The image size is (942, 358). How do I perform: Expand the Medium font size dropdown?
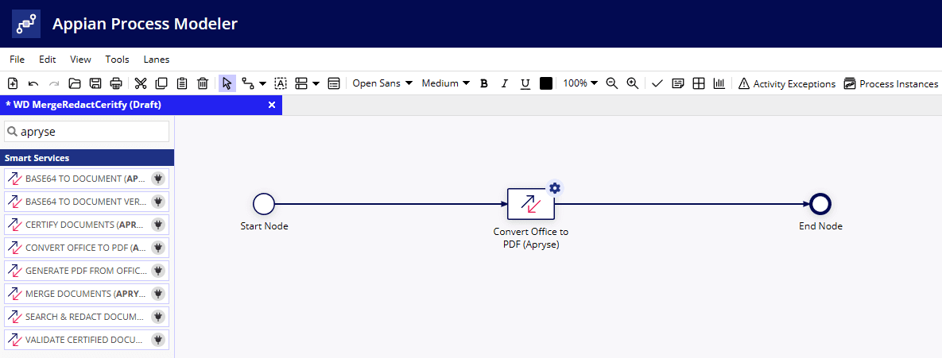445,83
